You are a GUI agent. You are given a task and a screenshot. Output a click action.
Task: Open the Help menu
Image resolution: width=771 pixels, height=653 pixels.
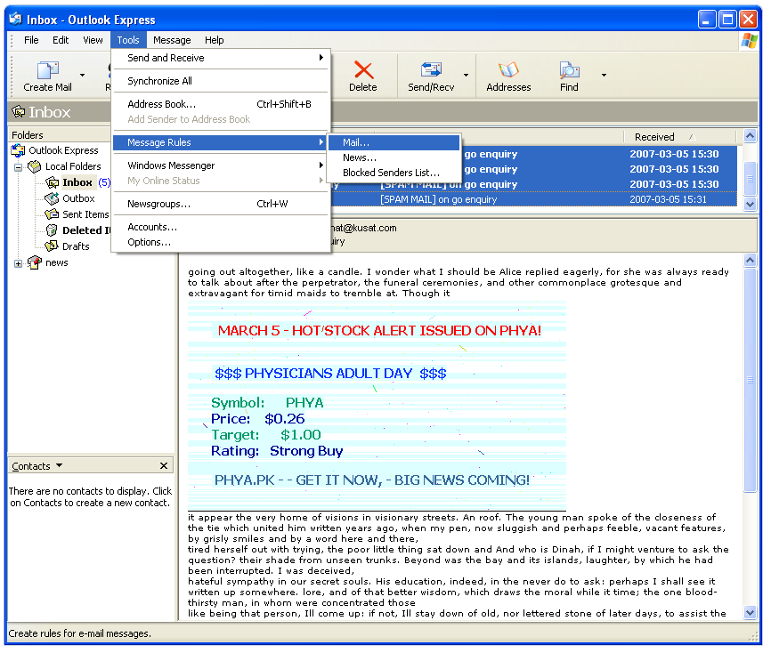point(215,40)
